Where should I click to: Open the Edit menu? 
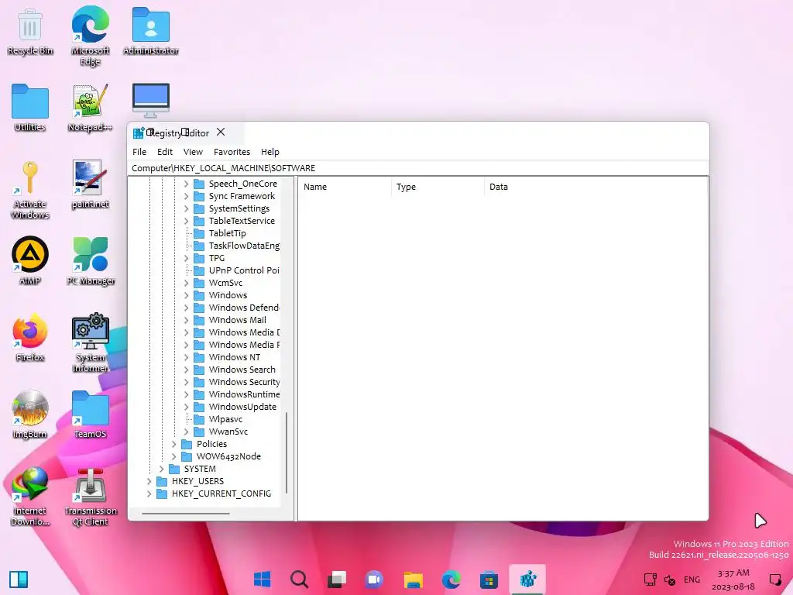click(x=165, y=152)
